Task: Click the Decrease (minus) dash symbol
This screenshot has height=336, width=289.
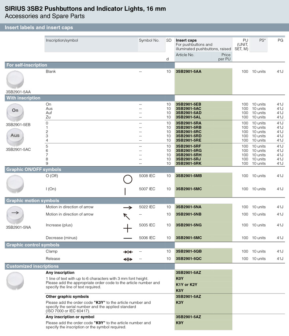Action: 127,239
